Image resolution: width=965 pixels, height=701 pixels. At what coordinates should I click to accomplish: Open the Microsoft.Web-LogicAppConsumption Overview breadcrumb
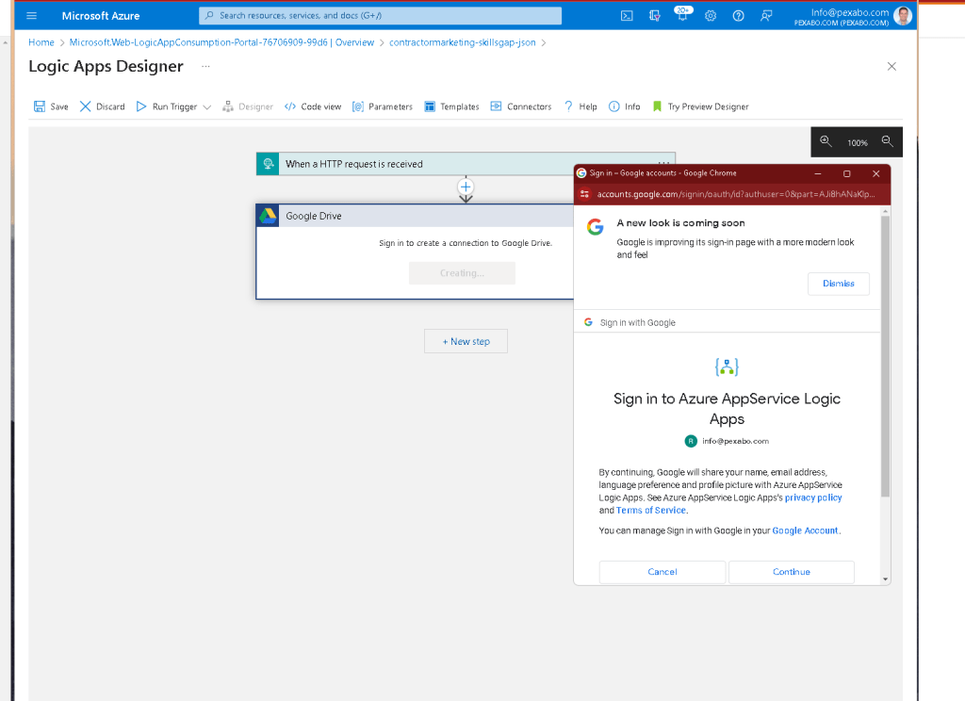(221, 42)
